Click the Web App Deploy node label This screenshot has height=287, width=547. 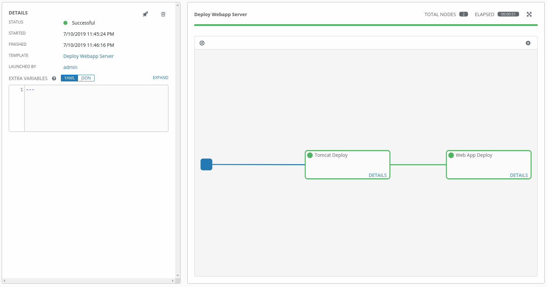[474, 155]
